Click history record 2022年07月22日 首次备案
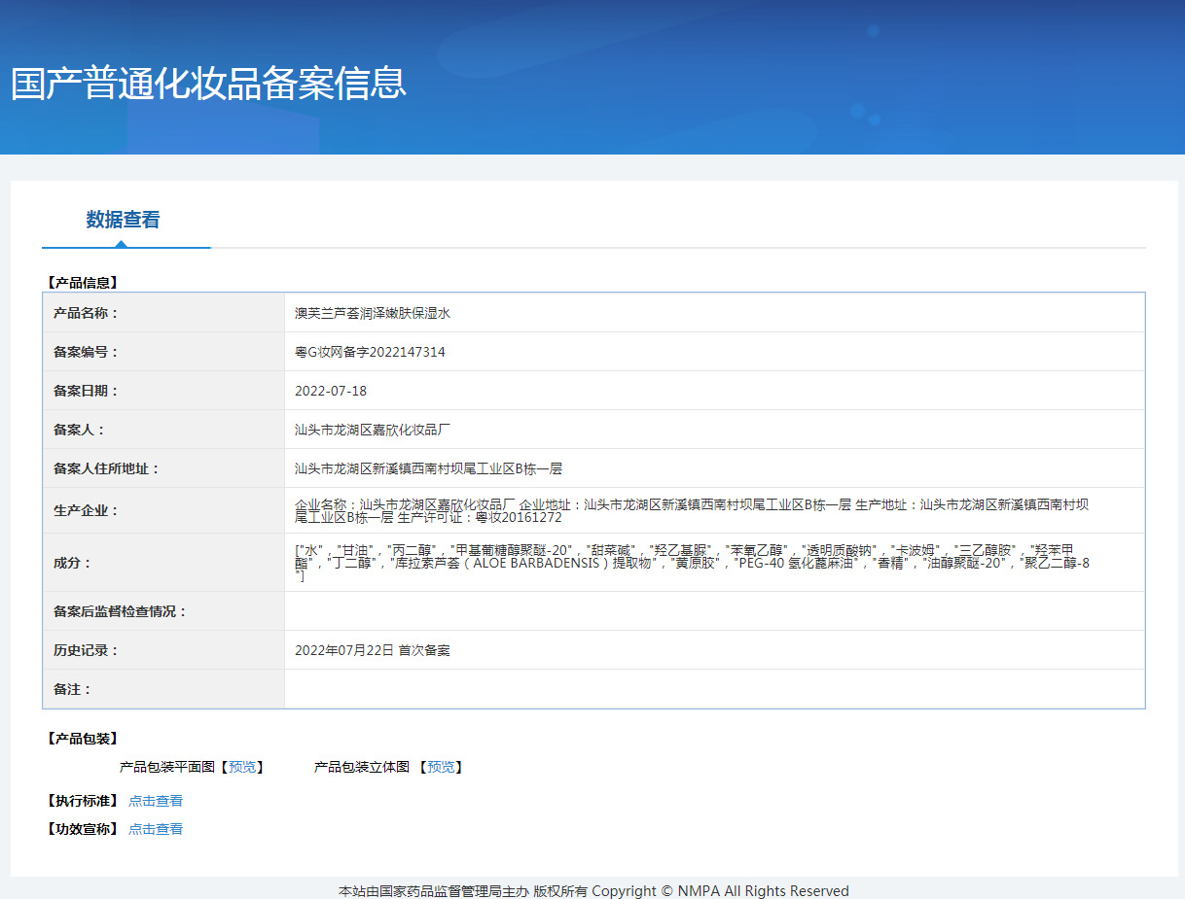 373,650
